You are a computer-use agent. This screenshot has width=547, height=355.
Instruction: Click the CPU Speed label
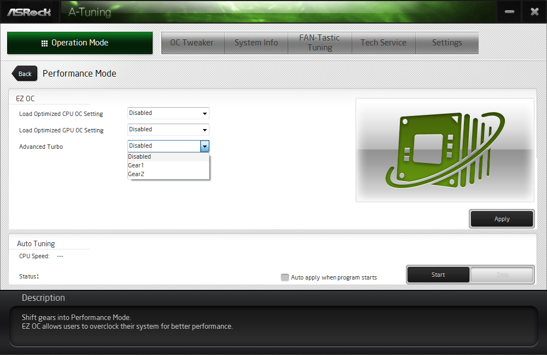point(34,256)
